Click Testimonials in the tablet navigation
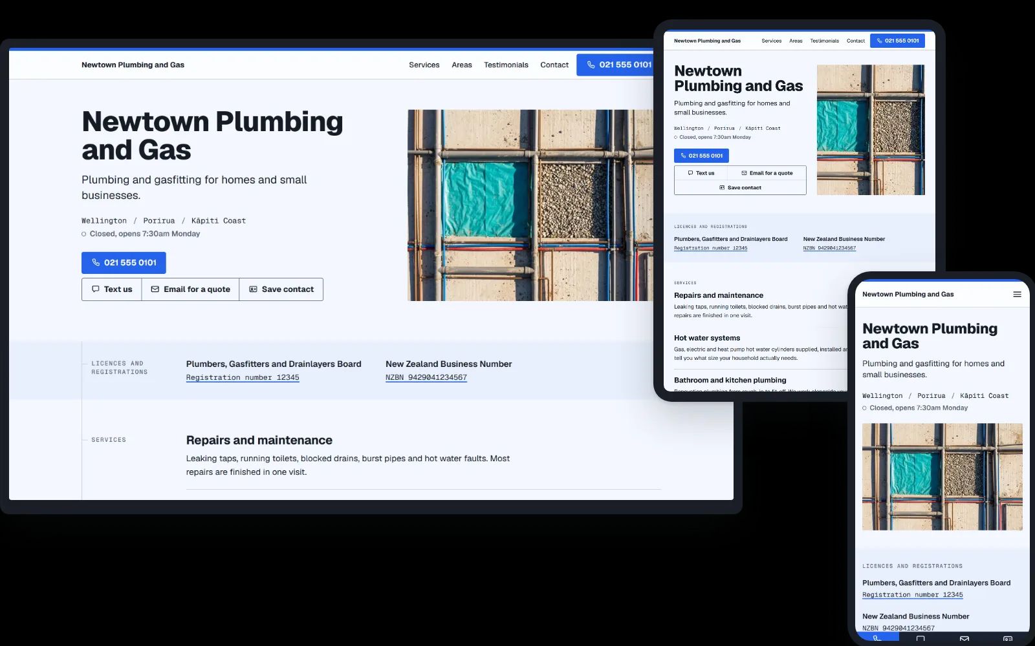Screen dimensions: 1035x646 point(824,41)
